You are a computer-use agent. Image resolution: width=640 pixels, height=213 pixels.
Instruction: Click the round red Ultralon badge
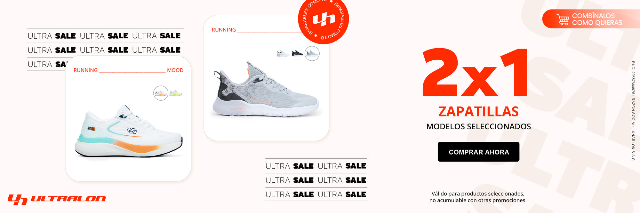(323, 20)
